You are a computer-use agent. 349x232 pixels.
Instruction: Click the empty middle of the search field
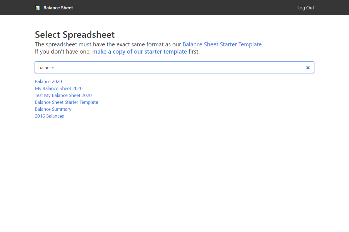point(174,68)
